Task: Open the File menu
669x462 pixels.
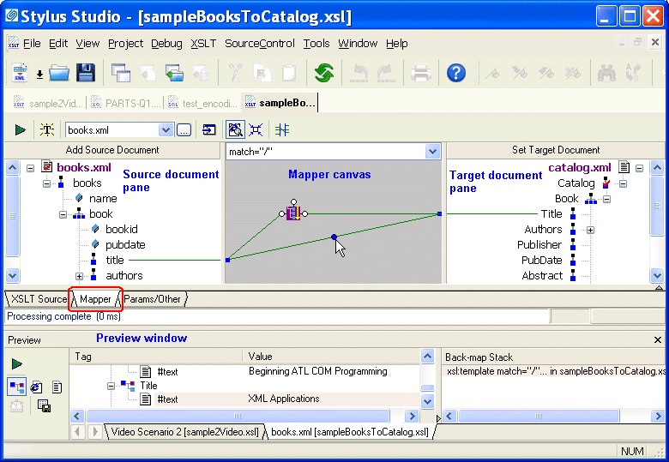Action: [x=32, y=44]
